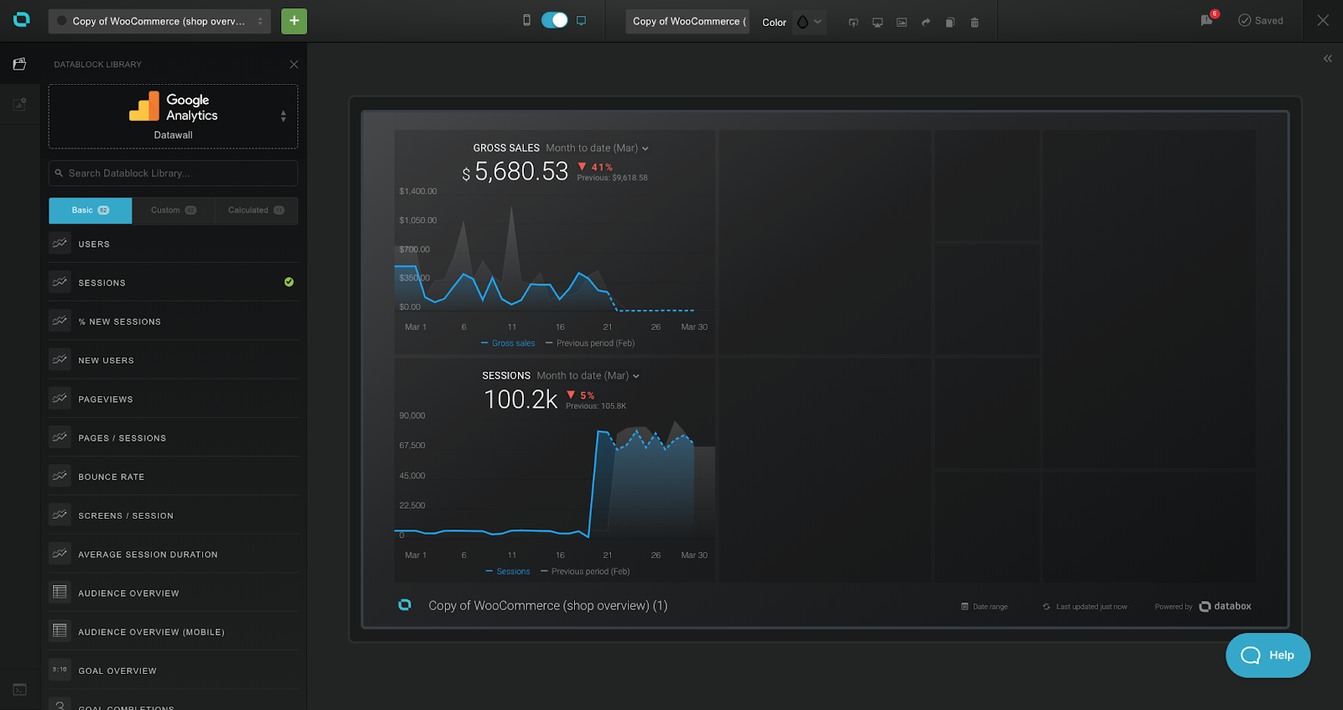Select the GOAL OVERVIEW datablock
Screen dimensions: 1343x710
coord(173,671)
